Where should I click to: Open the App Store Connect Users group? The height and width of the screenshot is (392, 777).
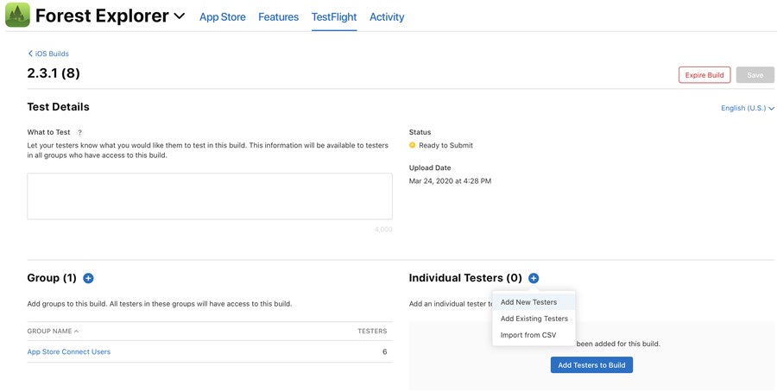(x=69, y=352)
